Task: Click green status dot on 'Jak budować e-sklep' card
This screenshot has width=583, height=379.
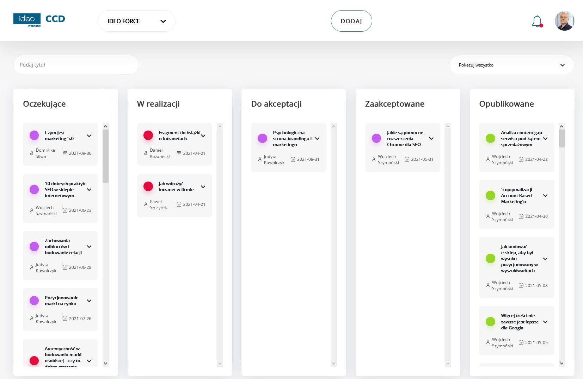Action: pyautogui.click(x=490, y=259)
